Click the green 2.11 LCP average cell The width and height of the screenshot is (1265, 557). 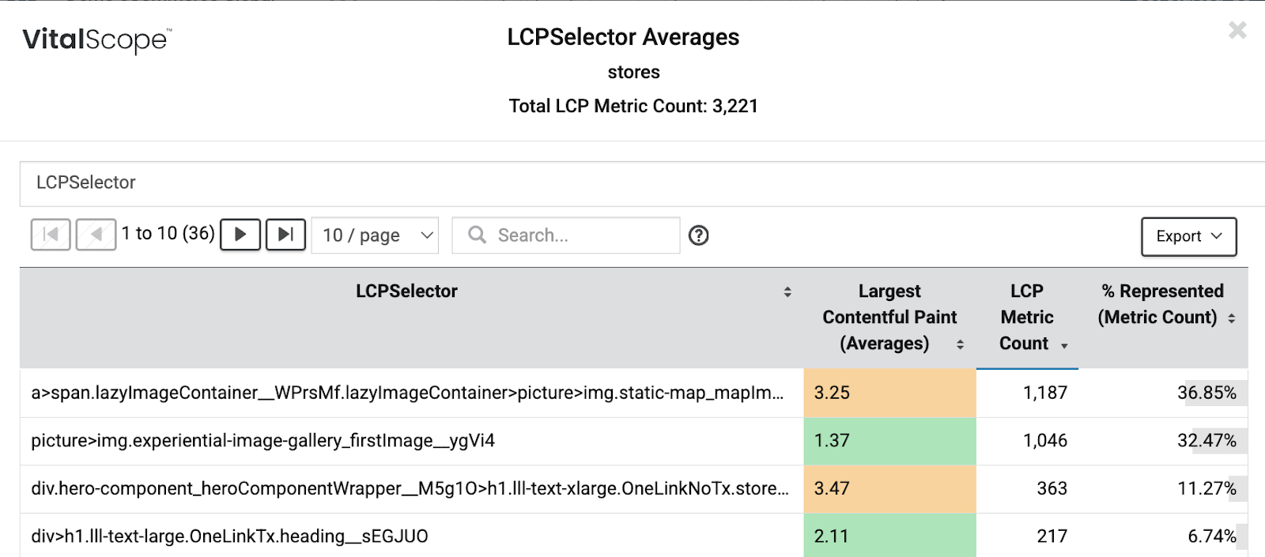(889, 536)
